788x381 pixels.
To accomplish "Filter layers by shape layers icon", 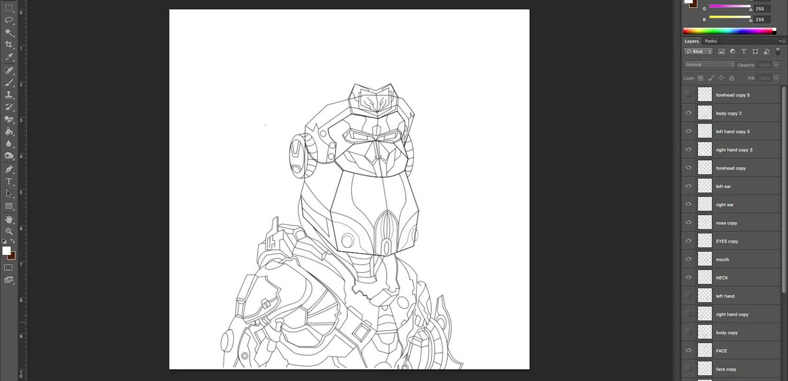I will (x=755, y=51).
